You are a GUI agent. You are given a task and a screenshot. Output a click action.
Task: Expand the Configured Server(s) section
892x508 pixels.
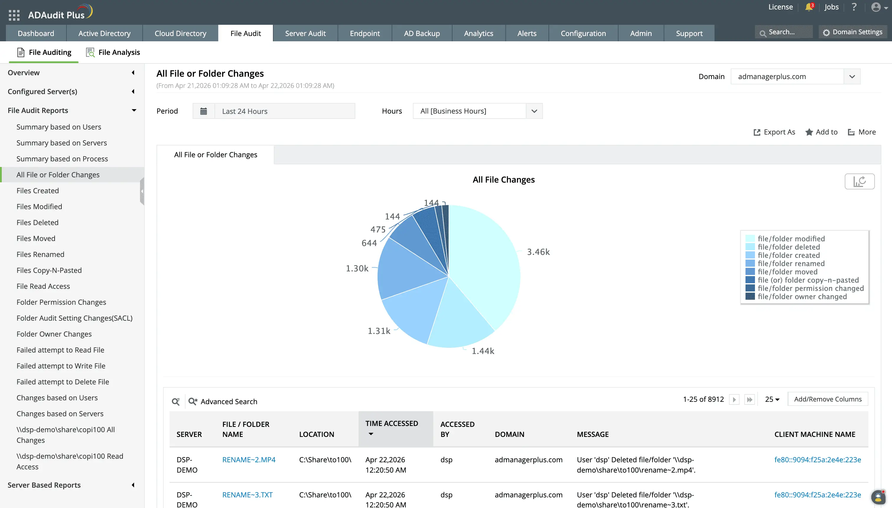click(133, 91)
